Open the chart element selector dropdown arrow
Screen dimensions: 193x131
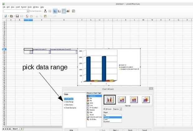[x=28, y=11]
